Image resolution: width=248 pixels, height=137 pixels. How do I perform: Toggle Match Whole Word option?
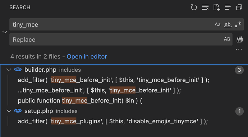click(228, 24)
